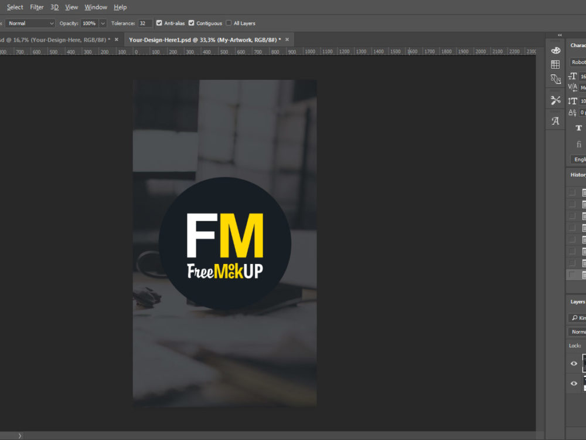The image size is (586, 440).
Task: Click the "Opacity:" label
Action: [69, 23]
